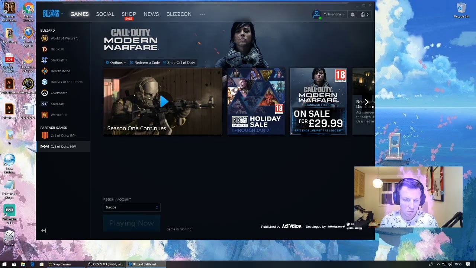Open Streamlabs OBS desktop shortcut

click(x=9, y=214)
